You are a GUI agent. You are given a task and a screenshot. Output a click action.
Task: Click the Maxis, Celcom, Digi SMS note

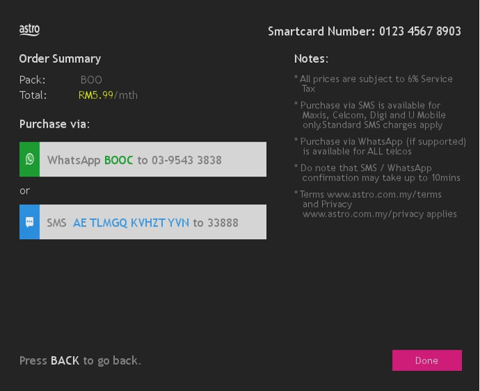pos(370,115)
